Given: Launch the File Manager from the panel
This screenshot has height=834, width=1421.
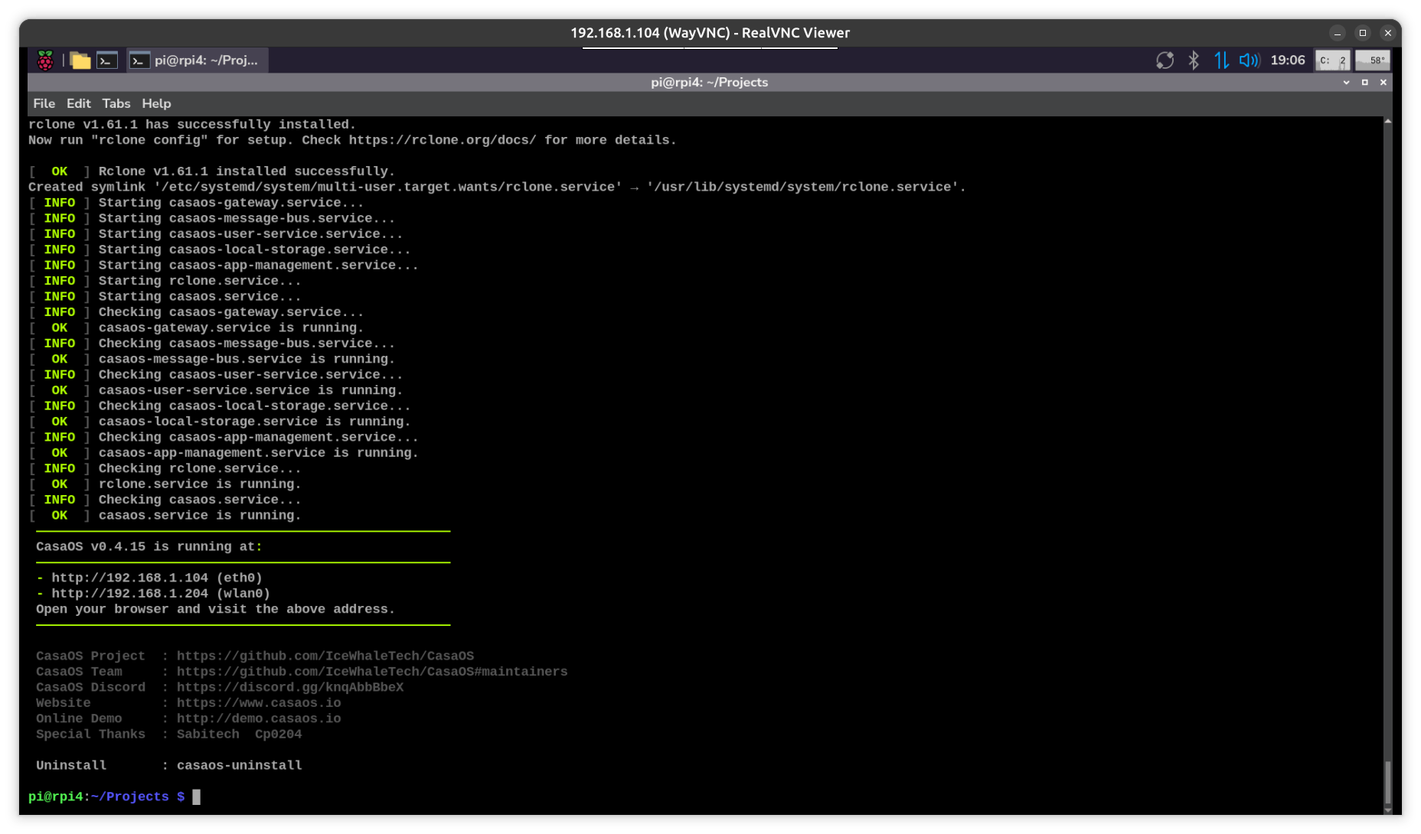Looking at the screenshot, I should [80, 60].
